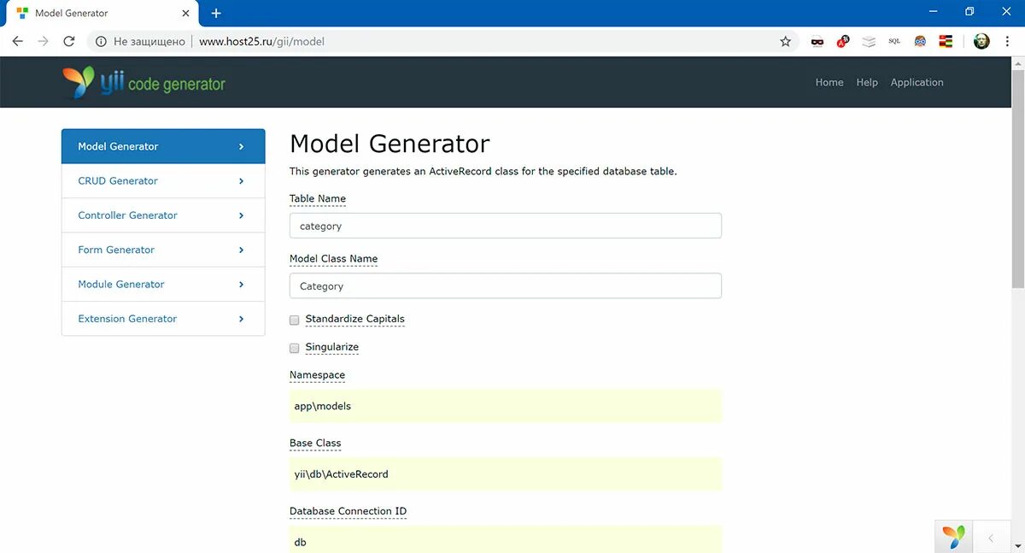The width and height of the screenshot is (1025, 553).
Task: Click the Form Generator chevron arrow
Action: (x=242, y=250)
